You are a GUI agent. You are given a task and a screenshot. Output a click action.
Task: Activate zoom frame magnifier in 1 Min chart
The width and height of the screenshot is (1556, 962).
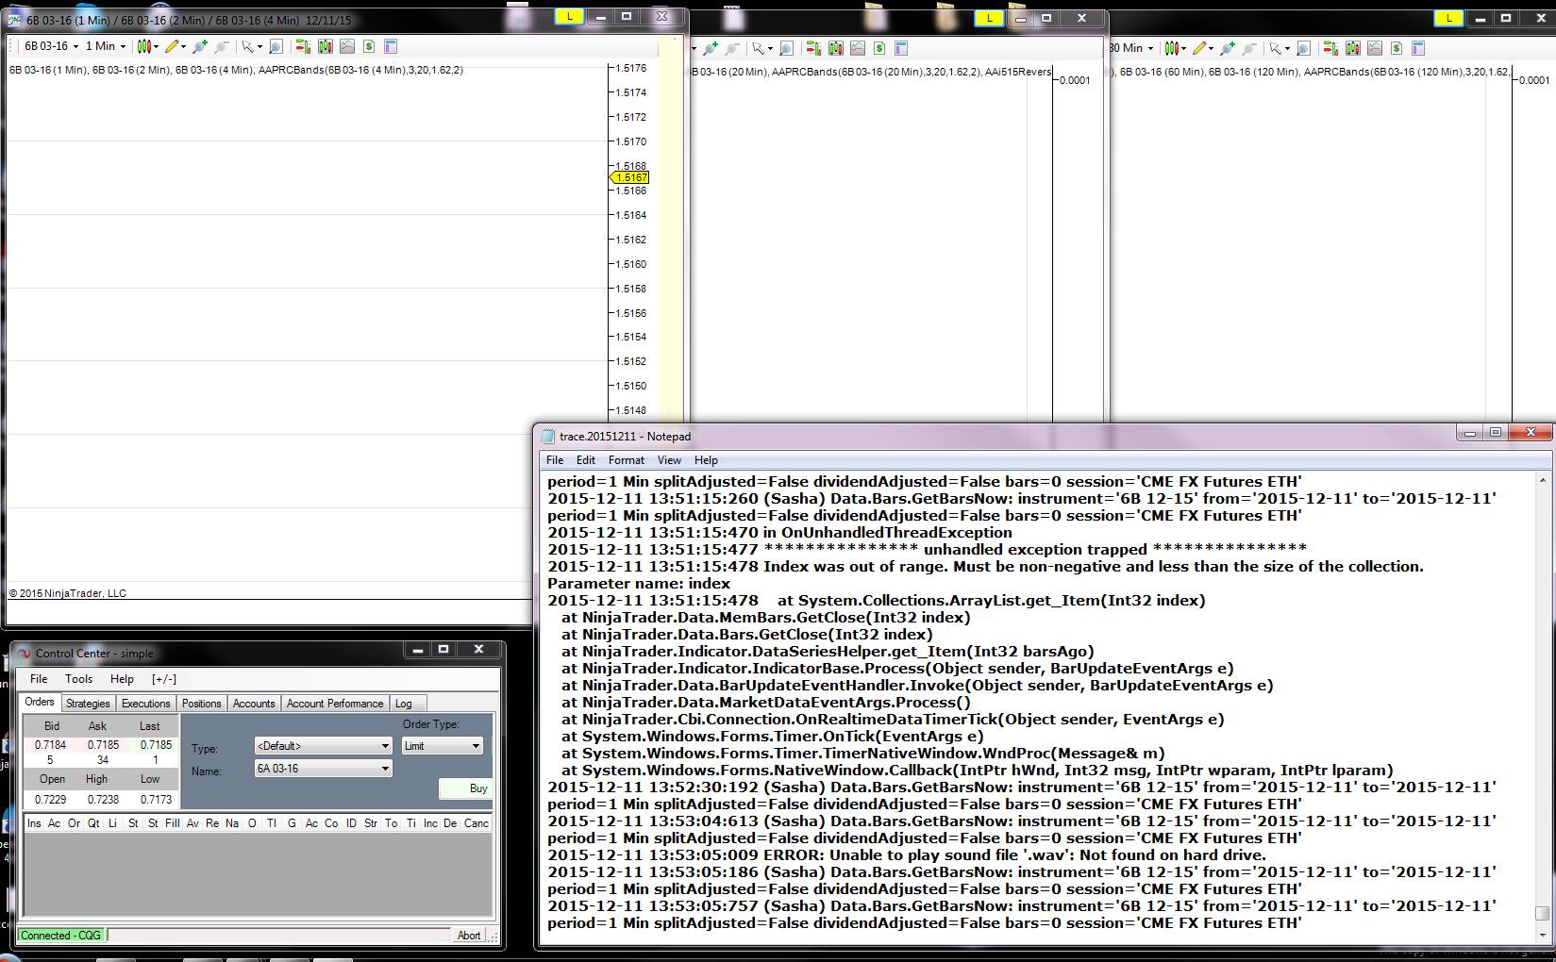click(x=276, y=46)
